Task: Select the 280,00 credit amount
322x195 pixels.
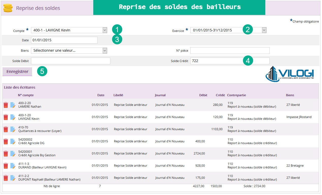Action: point(218,105)
